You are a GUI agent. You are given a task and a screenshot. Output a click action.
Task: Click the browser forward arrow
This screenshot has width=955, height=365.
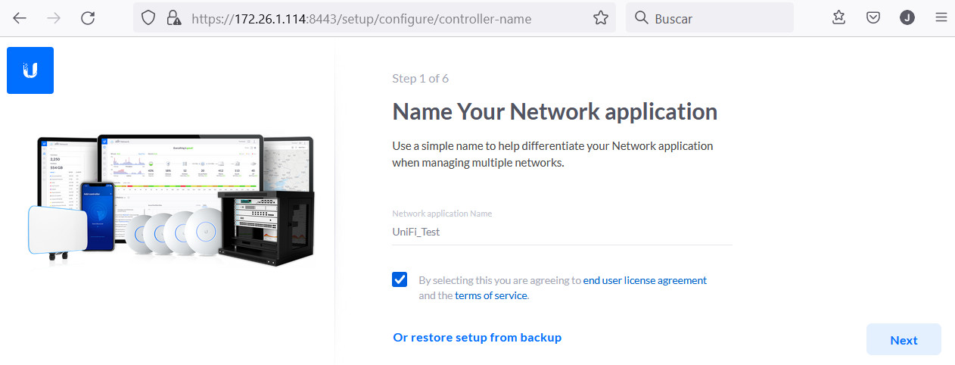tap(54, 18)
